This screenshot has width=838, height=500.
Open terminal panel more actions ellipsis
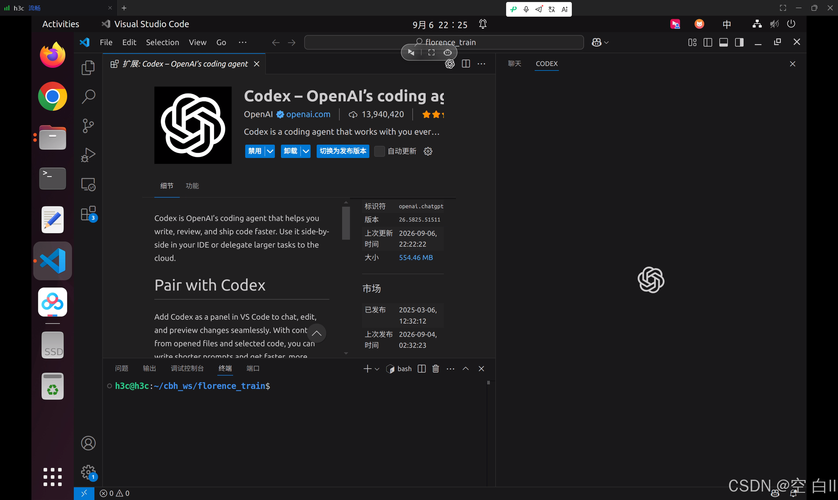click(450, 369)
